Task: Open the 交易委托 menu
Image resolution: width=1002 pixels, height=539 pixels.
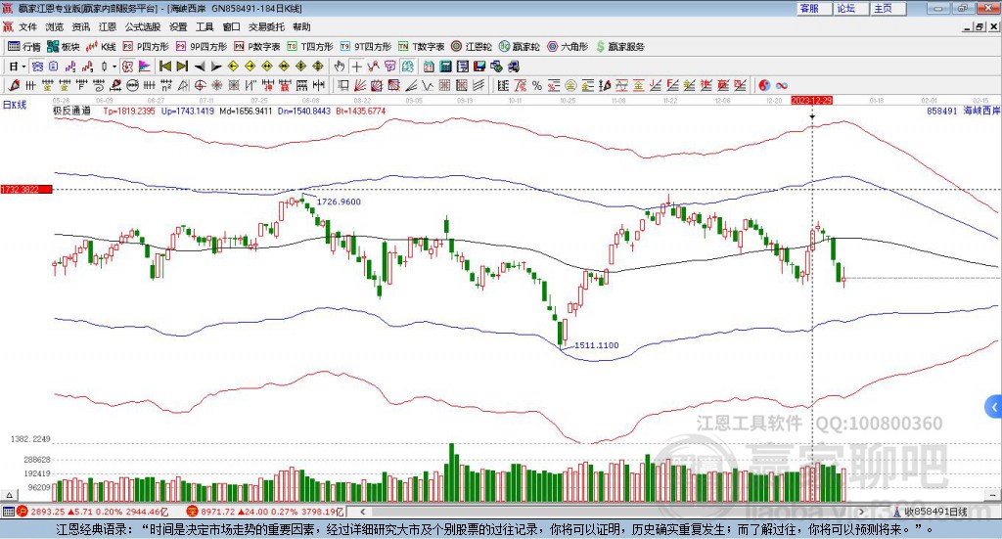Action: [x=266, y=26]
